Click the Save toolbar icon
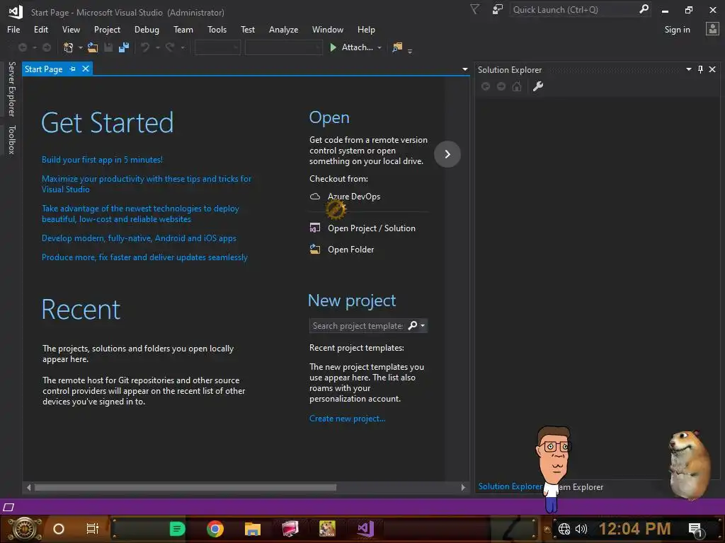Viewport: 725px width, 543px height. pyautogui.click(x=108, y=47)
